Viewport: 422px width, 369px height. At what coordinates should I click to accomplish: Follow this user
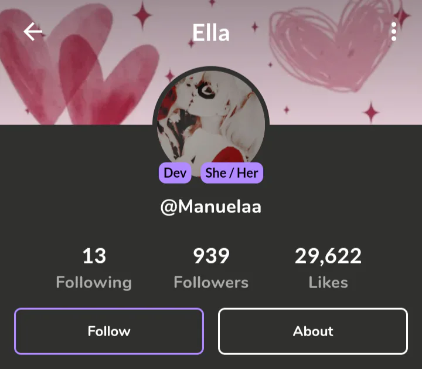tap(109, 331)
